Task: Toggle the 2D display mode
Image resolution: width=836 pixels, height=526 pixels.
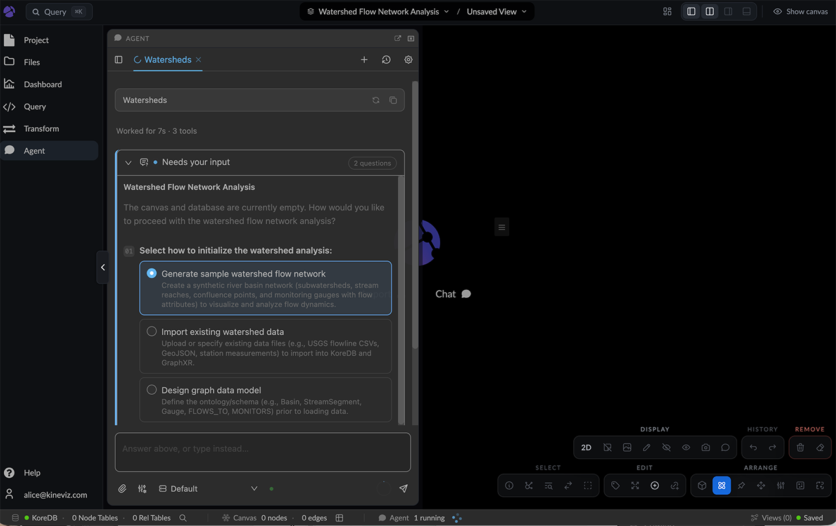Action: (x=586, y=447)
